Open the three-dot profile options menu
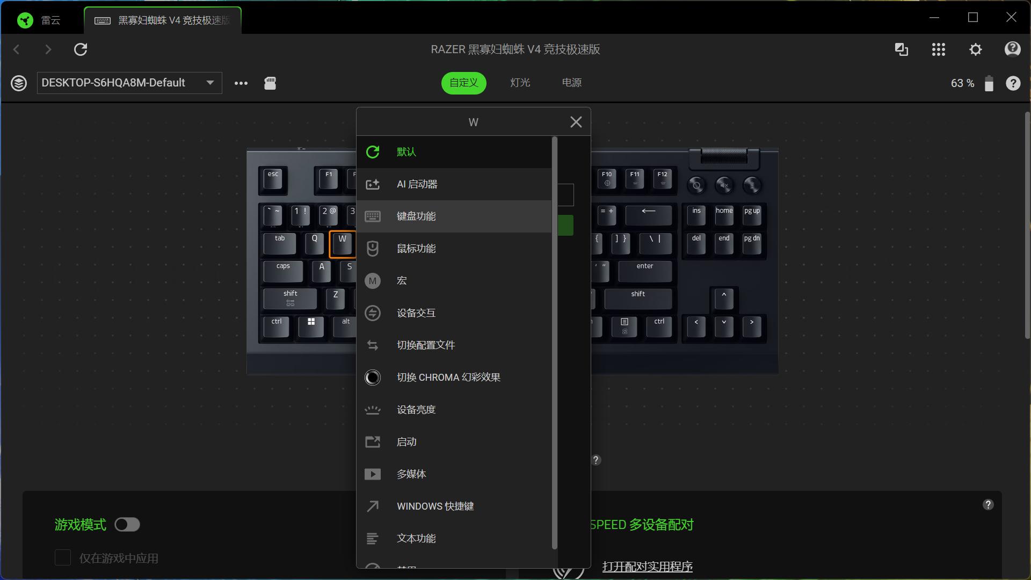Image resolution: width=1031 pixels, height=580 pixels. pyautogui.click(x=241, y=83)
